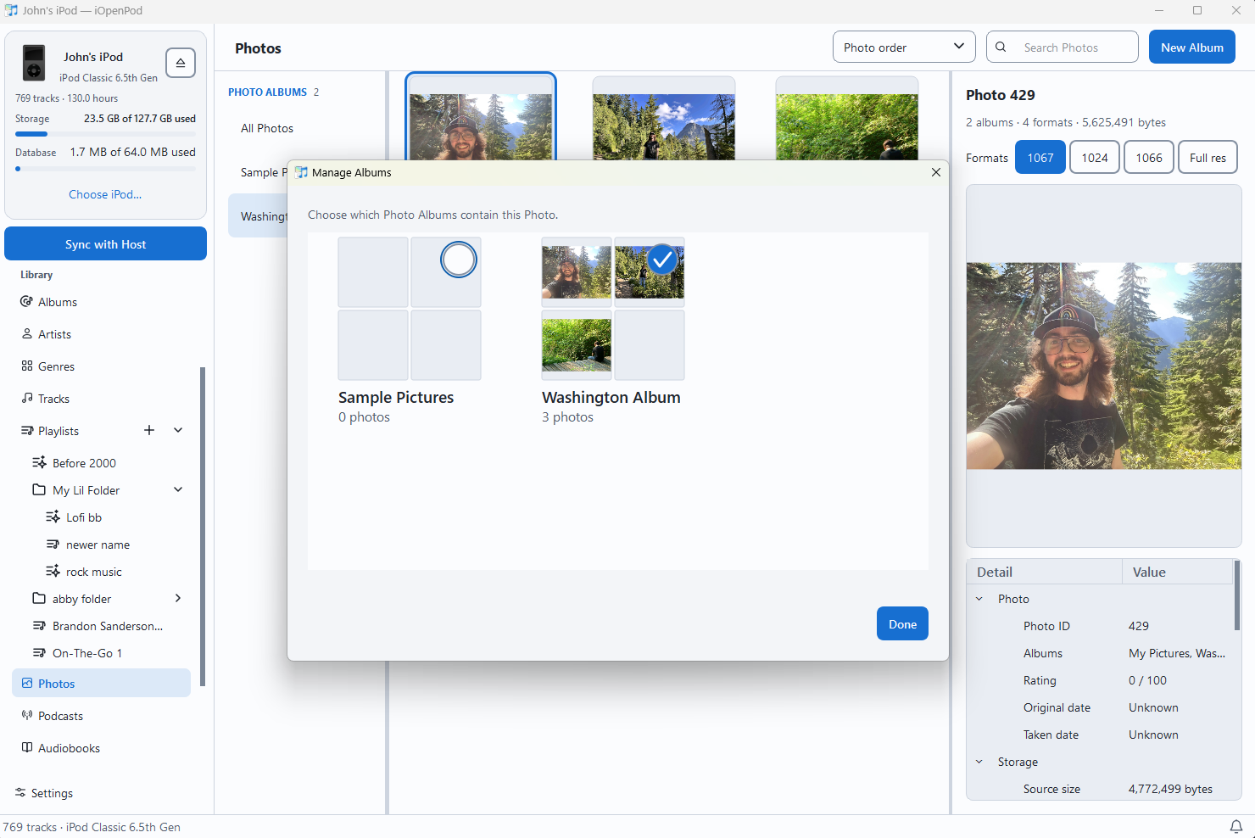Select the 1066 format toggle
The width and height of the screenshot is (1255, 838).
click(x=1149, y=158)
